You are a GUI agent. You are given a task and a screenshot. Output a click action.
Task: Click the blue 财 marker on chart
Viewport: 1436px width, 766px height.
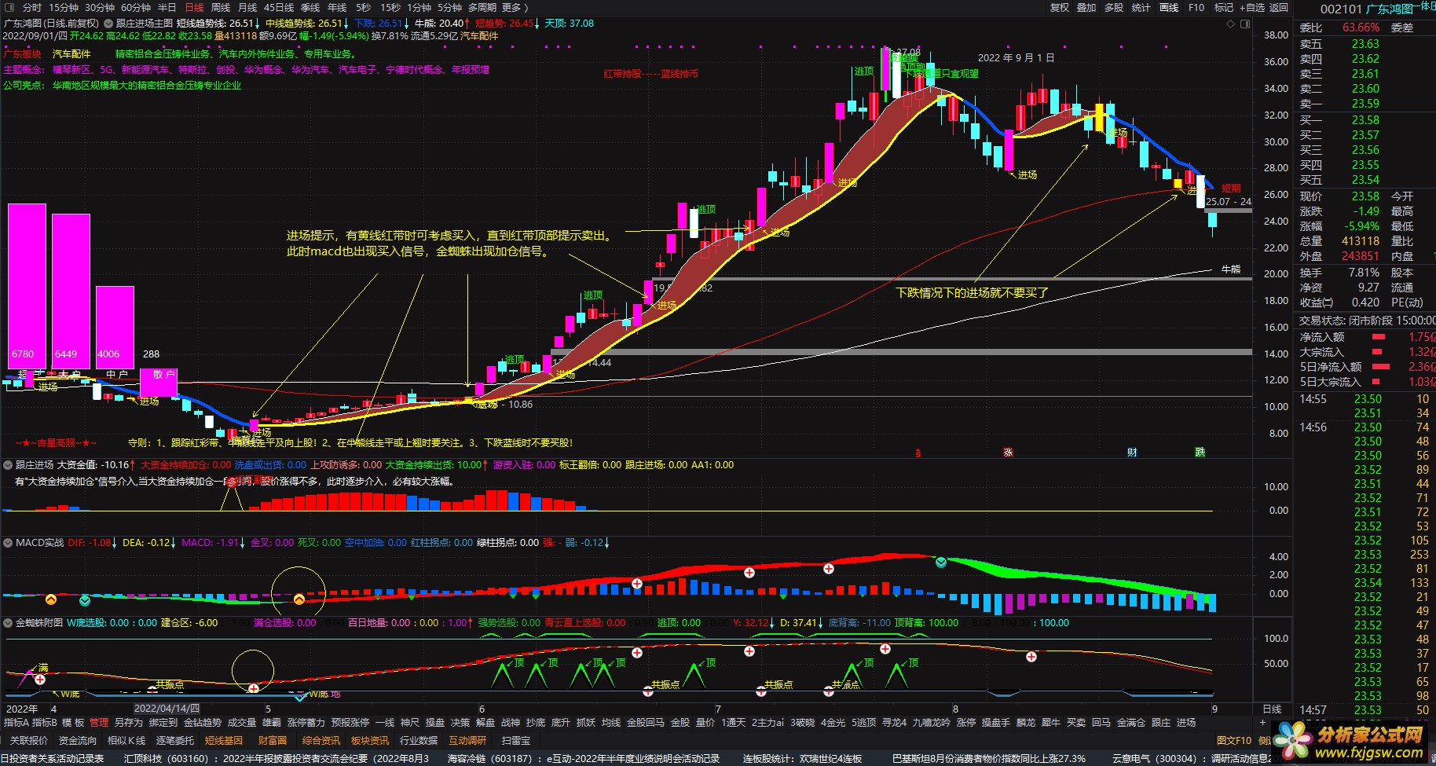click(x=1132, y=453)
